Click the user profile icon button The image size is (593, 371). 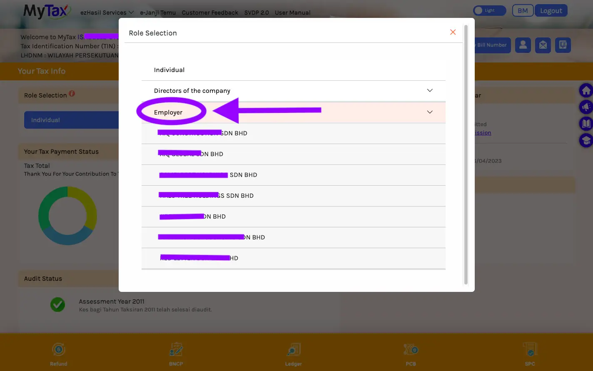523,45
